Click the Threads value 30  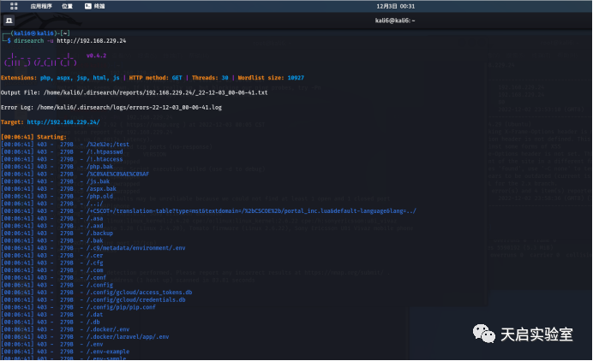coord(225,78)
